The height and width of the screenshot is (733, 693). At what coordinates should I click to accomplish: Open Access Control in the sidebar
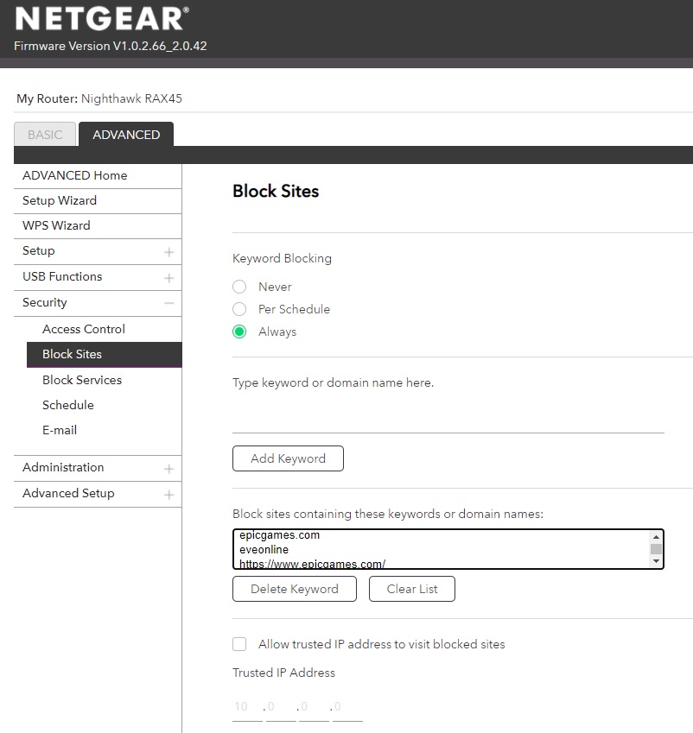(x=84, y=329)
